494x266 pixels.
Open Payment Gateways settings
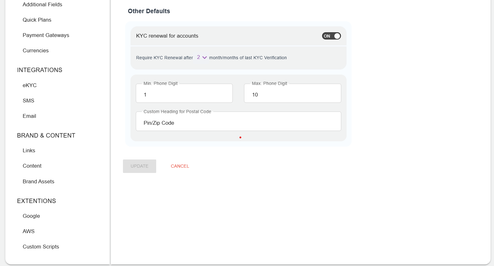point(46,35)
